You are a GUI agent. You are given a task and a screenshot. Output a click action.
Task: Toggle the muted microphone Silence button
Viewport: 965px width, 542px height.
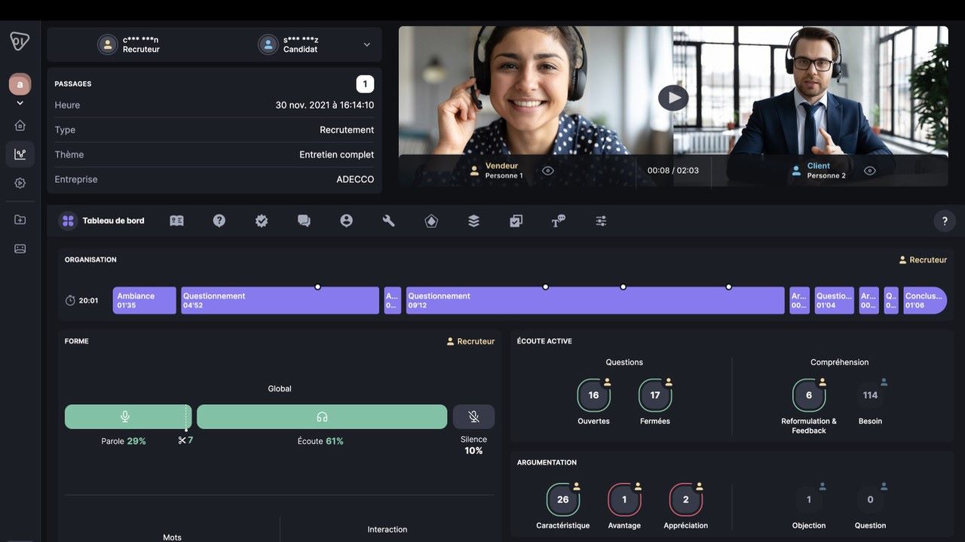click(x=473, y=416)
